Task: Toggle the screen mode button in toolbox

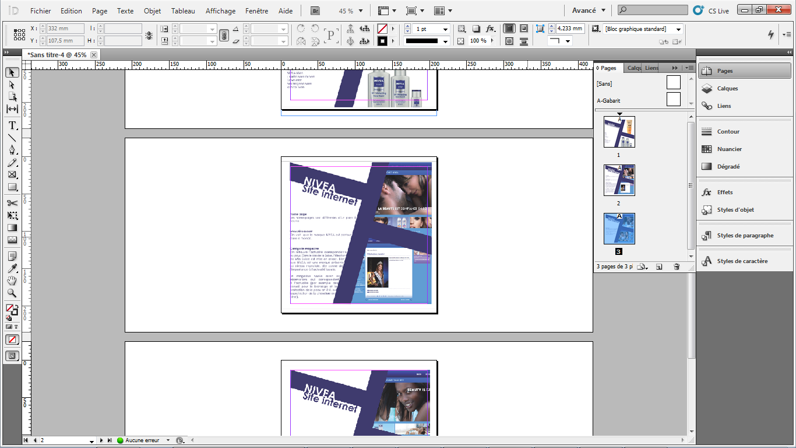Action: (x=12, y=356)
